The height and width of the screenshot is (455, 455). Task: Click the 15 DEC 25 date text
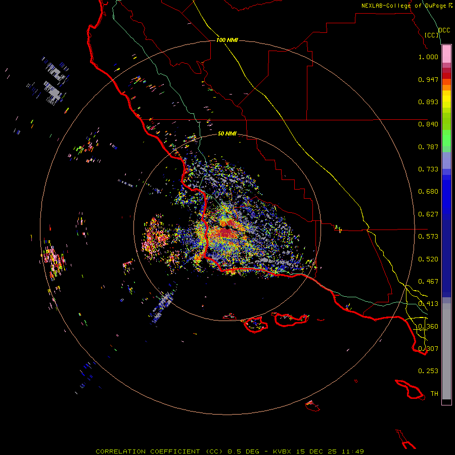tap(316, 451)
